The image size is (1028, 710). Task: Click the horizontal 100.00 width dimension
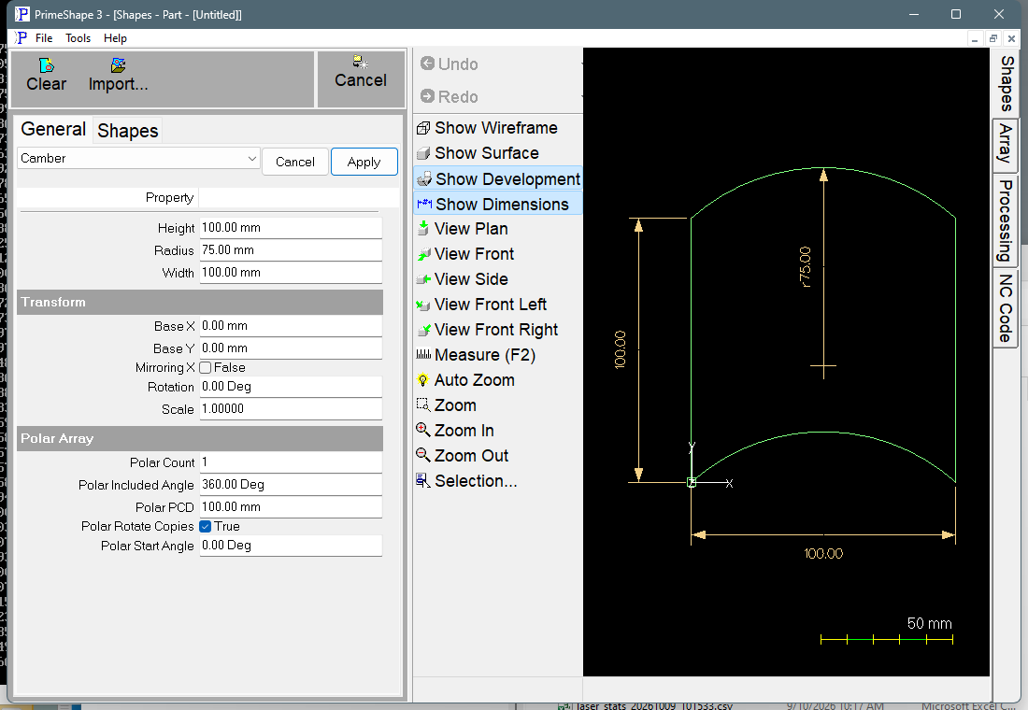[x=823, y=553]
